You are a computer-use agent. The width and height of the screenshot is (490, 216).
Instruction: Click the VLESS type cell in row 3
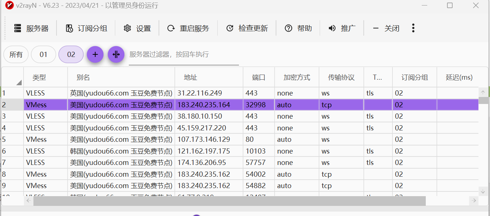pyautogui.click(x=46, y=116)
